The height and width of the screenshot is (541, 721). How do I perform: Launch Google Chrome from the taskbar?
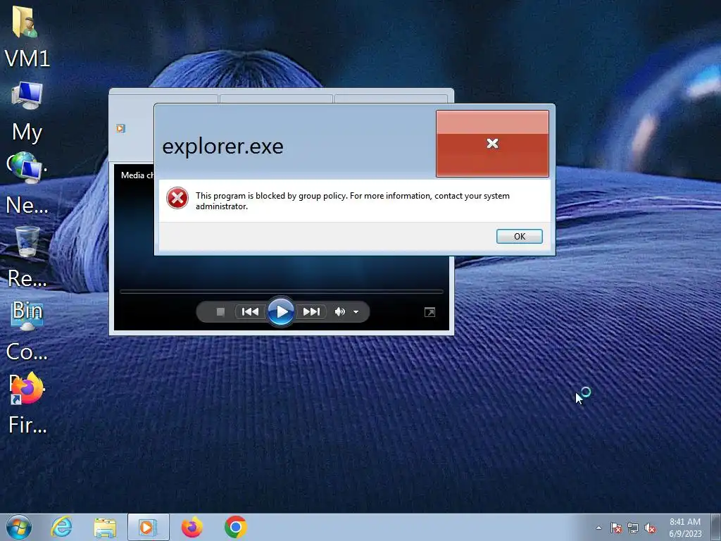coord(235,527)
